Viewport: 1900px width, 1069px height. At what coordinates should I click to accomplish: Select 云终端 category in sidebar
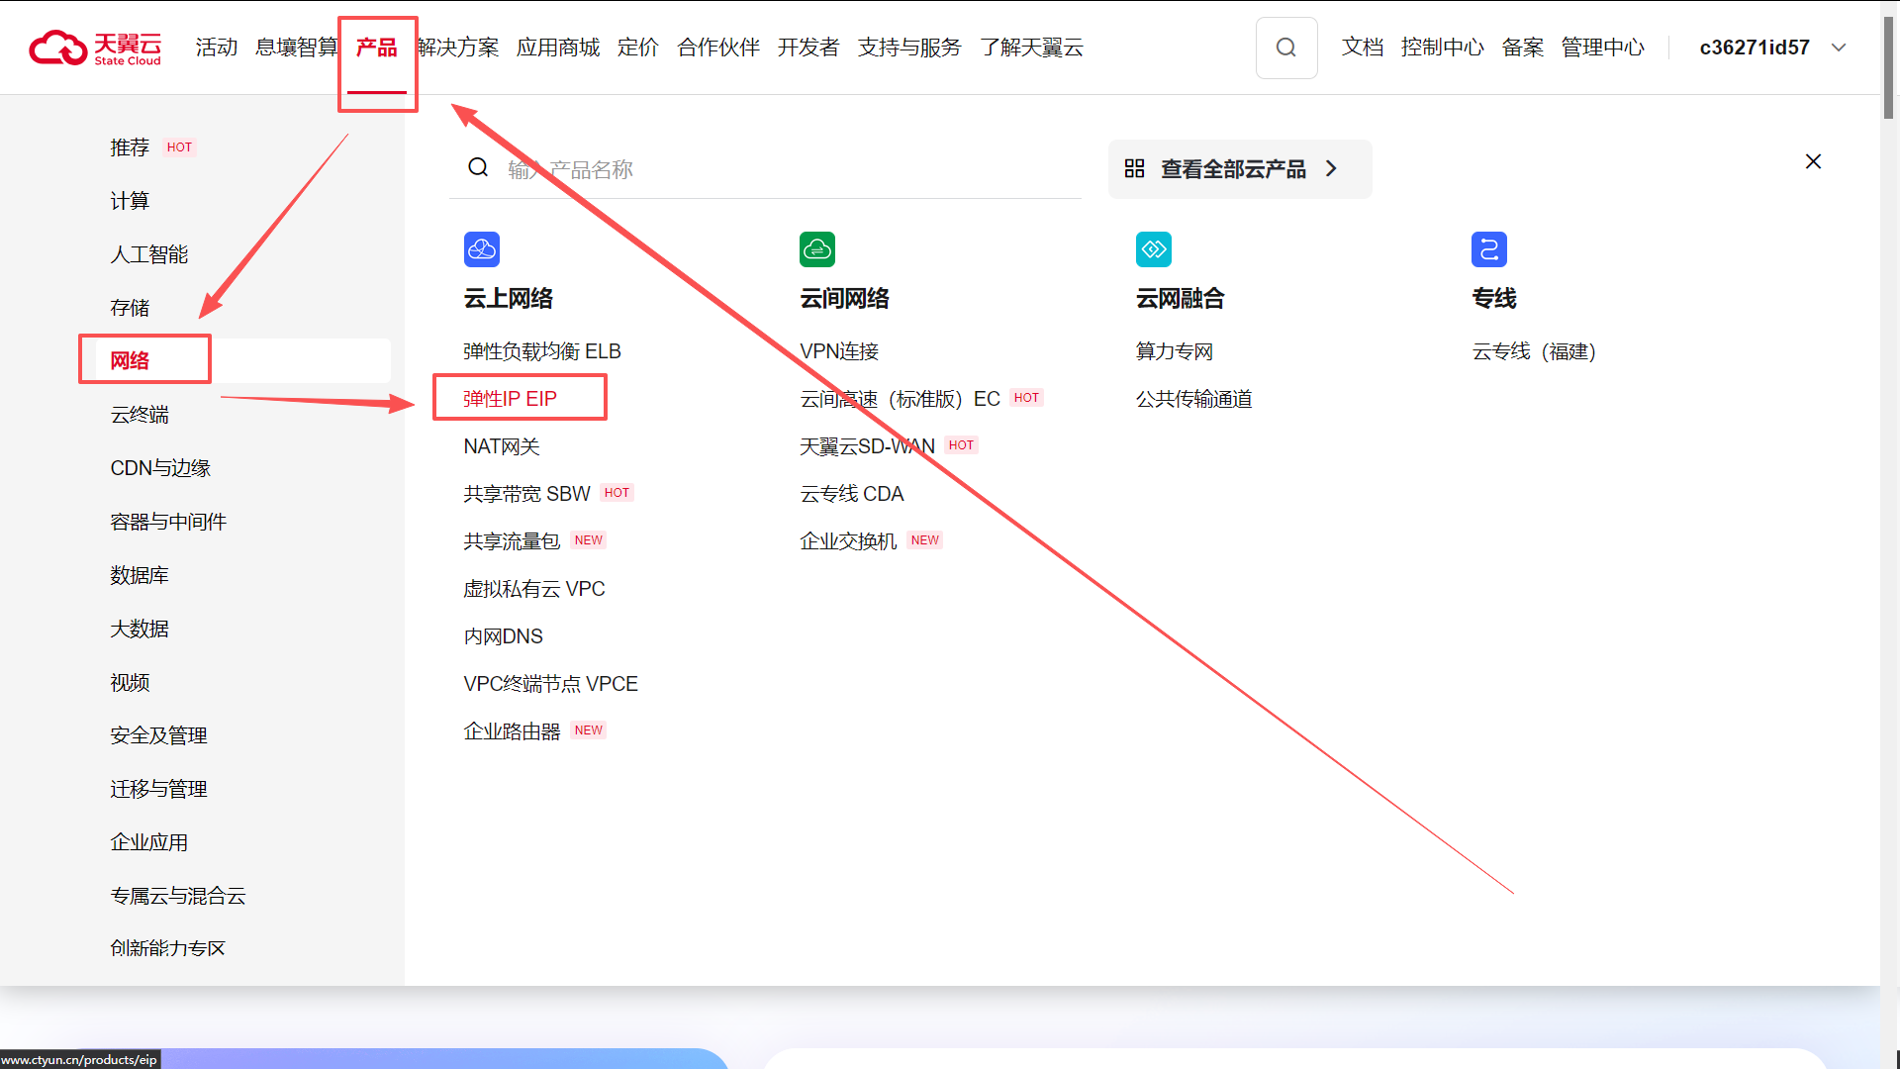click(140, 415)
